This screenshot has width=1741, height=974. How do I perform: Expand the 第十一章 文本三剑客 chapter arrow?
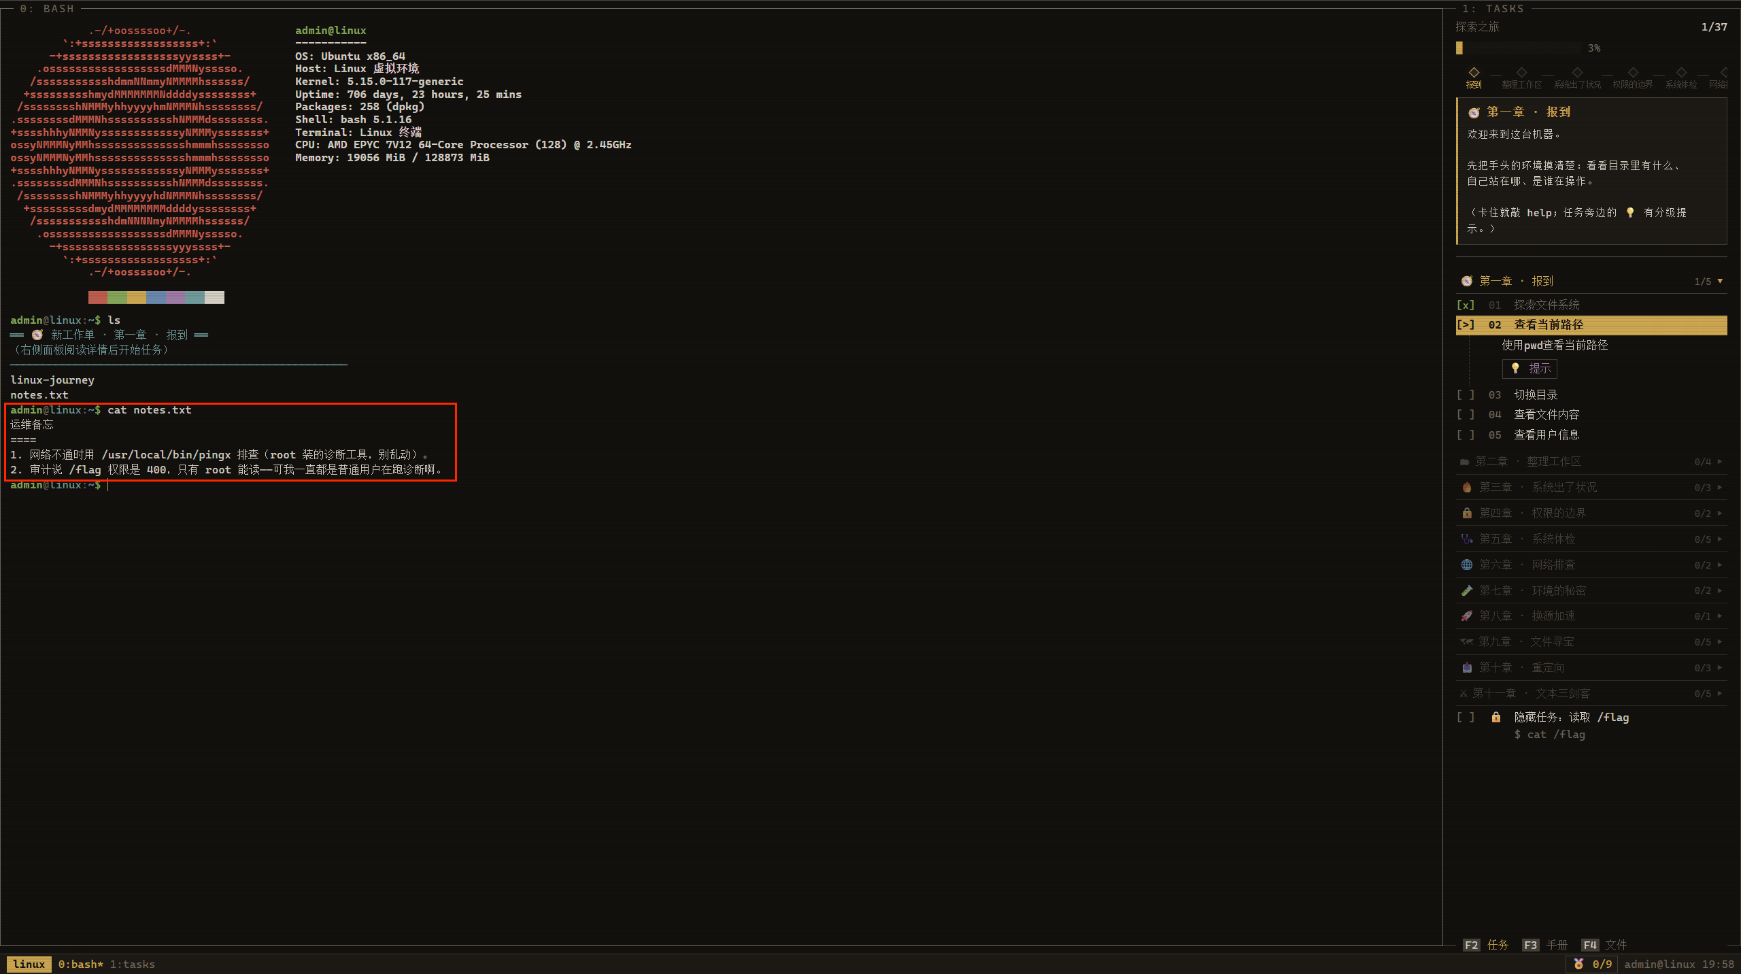[1720, 694]
